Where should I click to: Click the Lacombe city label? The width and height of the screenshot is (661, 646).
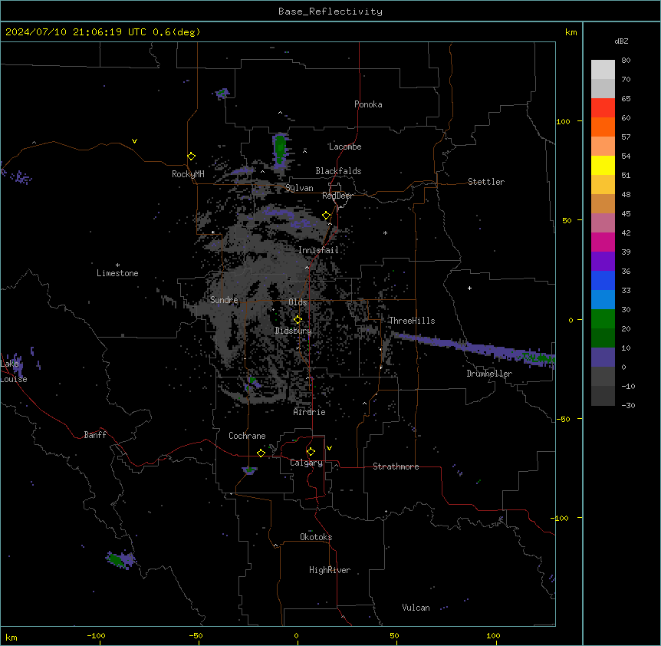click(345, 147)
